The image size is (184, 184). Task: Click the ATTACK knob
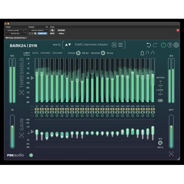pos(78,53)
